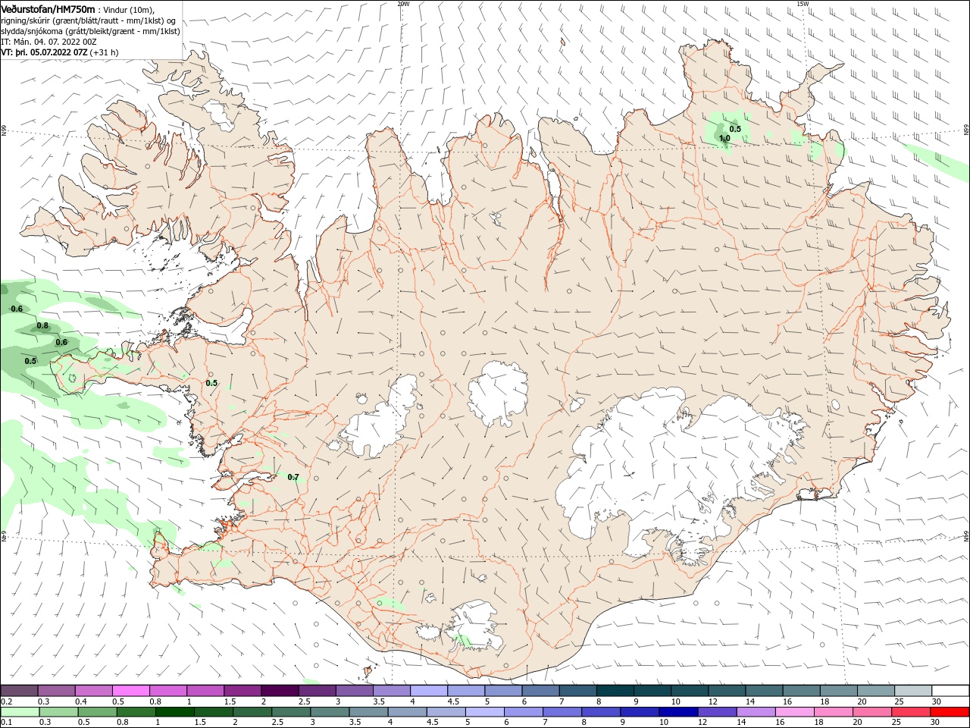
Task: Pick the top-row purple swatch between 0.2 and 0.3
Action: (x=19, y=691)
